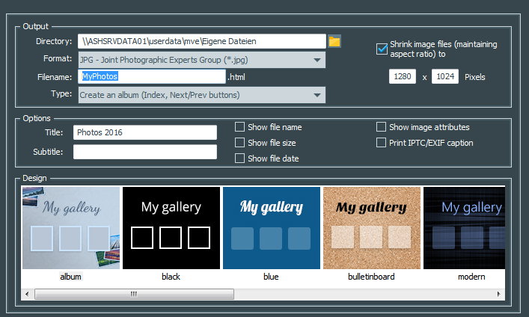529x317 pixels.
Task: Turn on Show image attributes
Action: pos(382,127)
